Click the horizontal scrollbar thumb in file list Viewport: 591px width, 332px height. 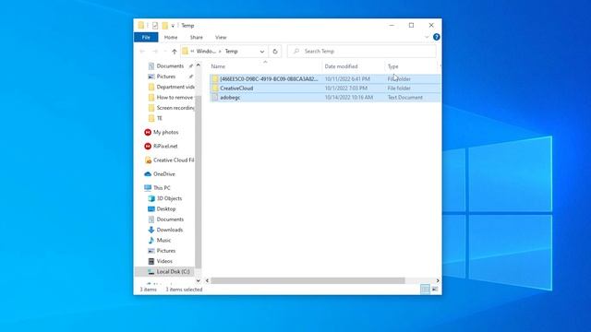(308, 280)
